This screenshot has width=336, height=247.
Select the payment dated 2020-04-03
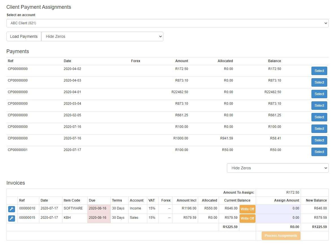(319, 82)
